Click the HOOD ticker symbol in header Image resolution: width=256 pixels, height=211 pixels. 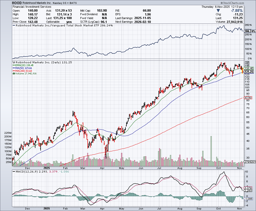pos(17,3)
